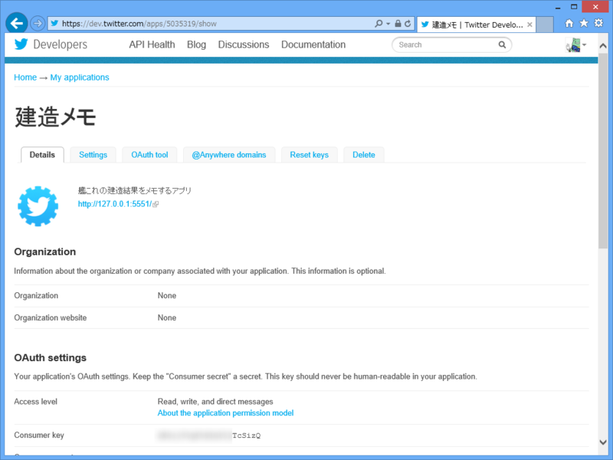
Task: Open the address bar autocomplete dropdown arrow
Action: [388, 24]
